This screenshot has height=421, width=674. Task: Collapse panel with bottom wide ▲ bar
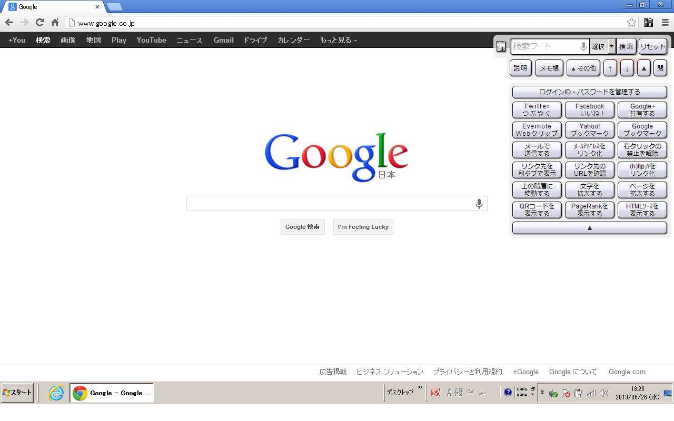[x=590, y=228]
